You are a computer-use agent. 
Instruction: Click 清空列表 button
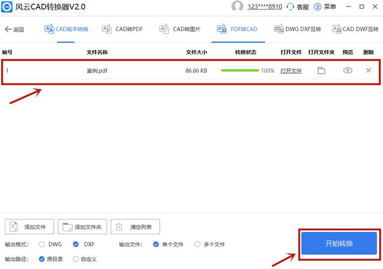(136, 226)
